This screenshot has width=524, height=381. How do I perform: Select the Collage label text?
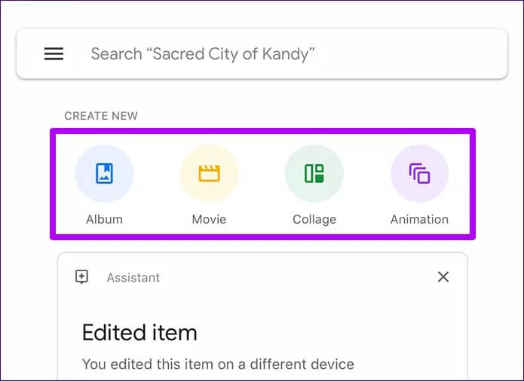click(314, 220)
